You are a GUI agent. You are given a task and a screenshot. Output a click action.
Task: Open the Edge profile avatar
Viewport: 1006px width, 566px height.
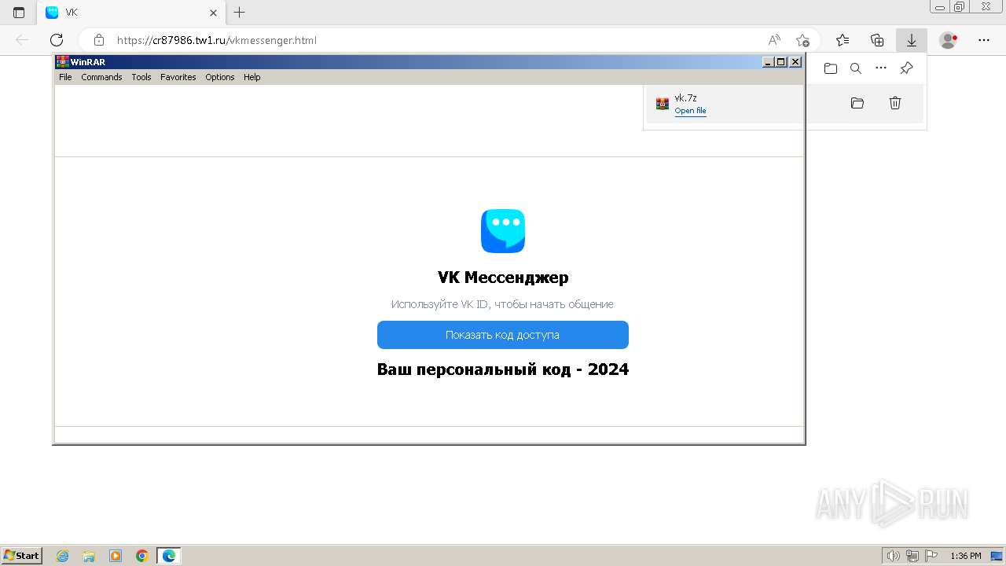(x=949, y=40)
